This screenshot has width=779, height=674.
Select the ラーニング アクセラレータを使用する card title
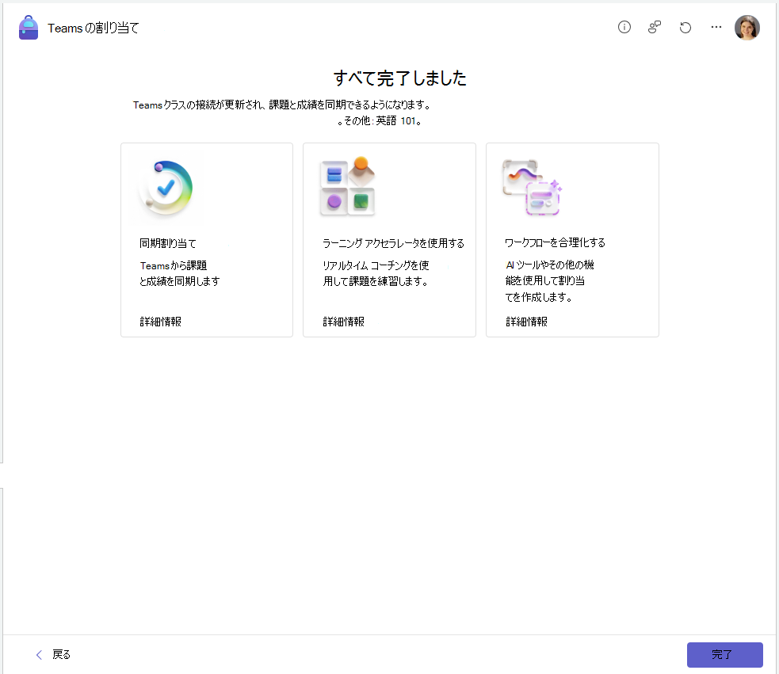tap(394, 243)
